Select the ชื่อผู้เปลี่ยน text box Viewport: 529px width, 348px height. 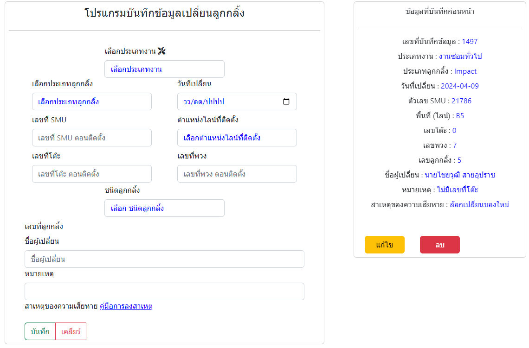point(164,259)
